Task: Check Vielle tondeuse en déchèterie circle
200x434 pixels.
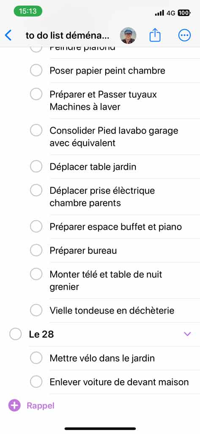Action: point(36,310)
